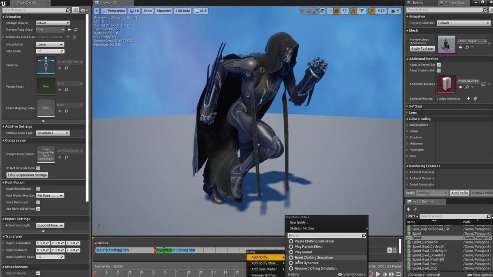Select Sprint1 in the Asset Browser list

(x=417, y=237)
